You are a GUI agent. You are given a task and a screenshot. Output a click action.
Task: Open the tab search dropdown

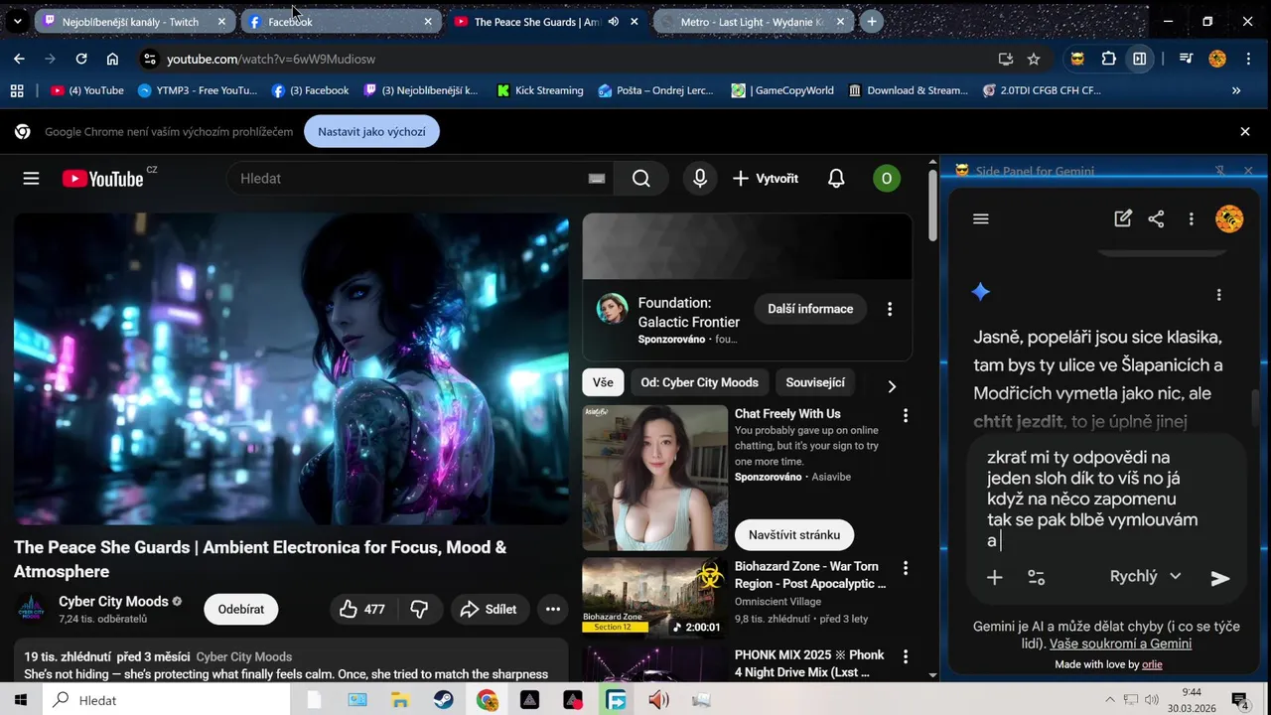click(x=17, y=21)
